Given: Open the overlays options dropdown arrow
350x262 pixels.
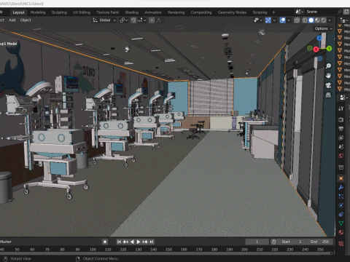Looking at the screenshot, I should click(289, 20).
